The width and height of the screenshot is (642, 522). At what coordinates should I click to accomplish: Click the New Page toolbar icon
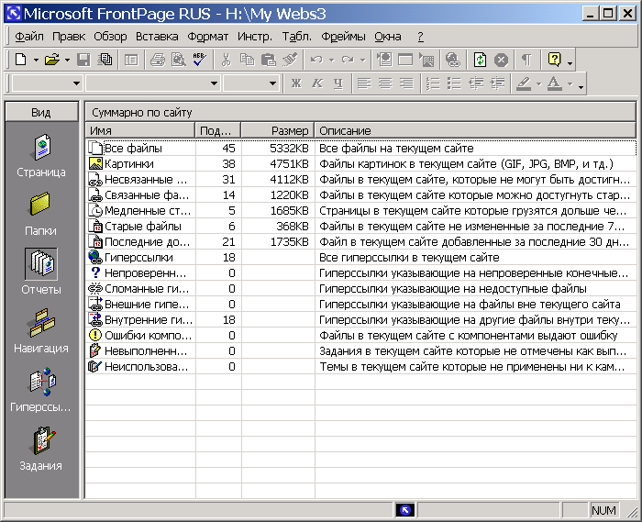pos(20,60)
